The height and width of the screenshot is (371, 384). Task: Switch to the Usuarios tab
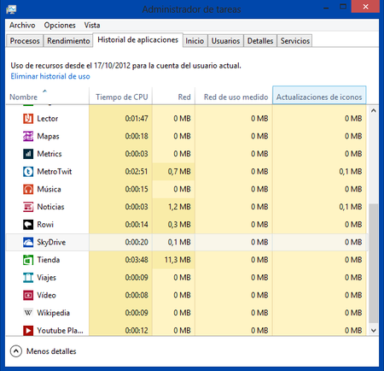coord(225,41)
